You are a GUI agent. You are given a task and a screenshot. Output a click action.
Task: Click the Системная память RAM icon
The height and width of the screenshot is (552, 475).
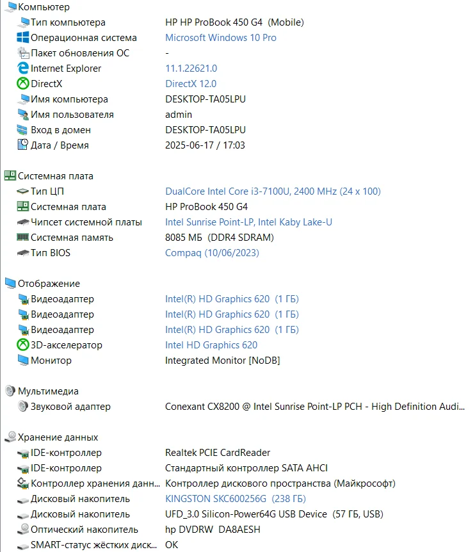23,238
